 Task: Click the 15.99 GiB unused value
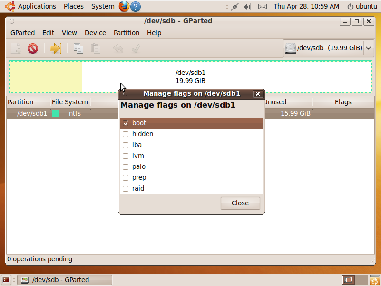[295, 113]
